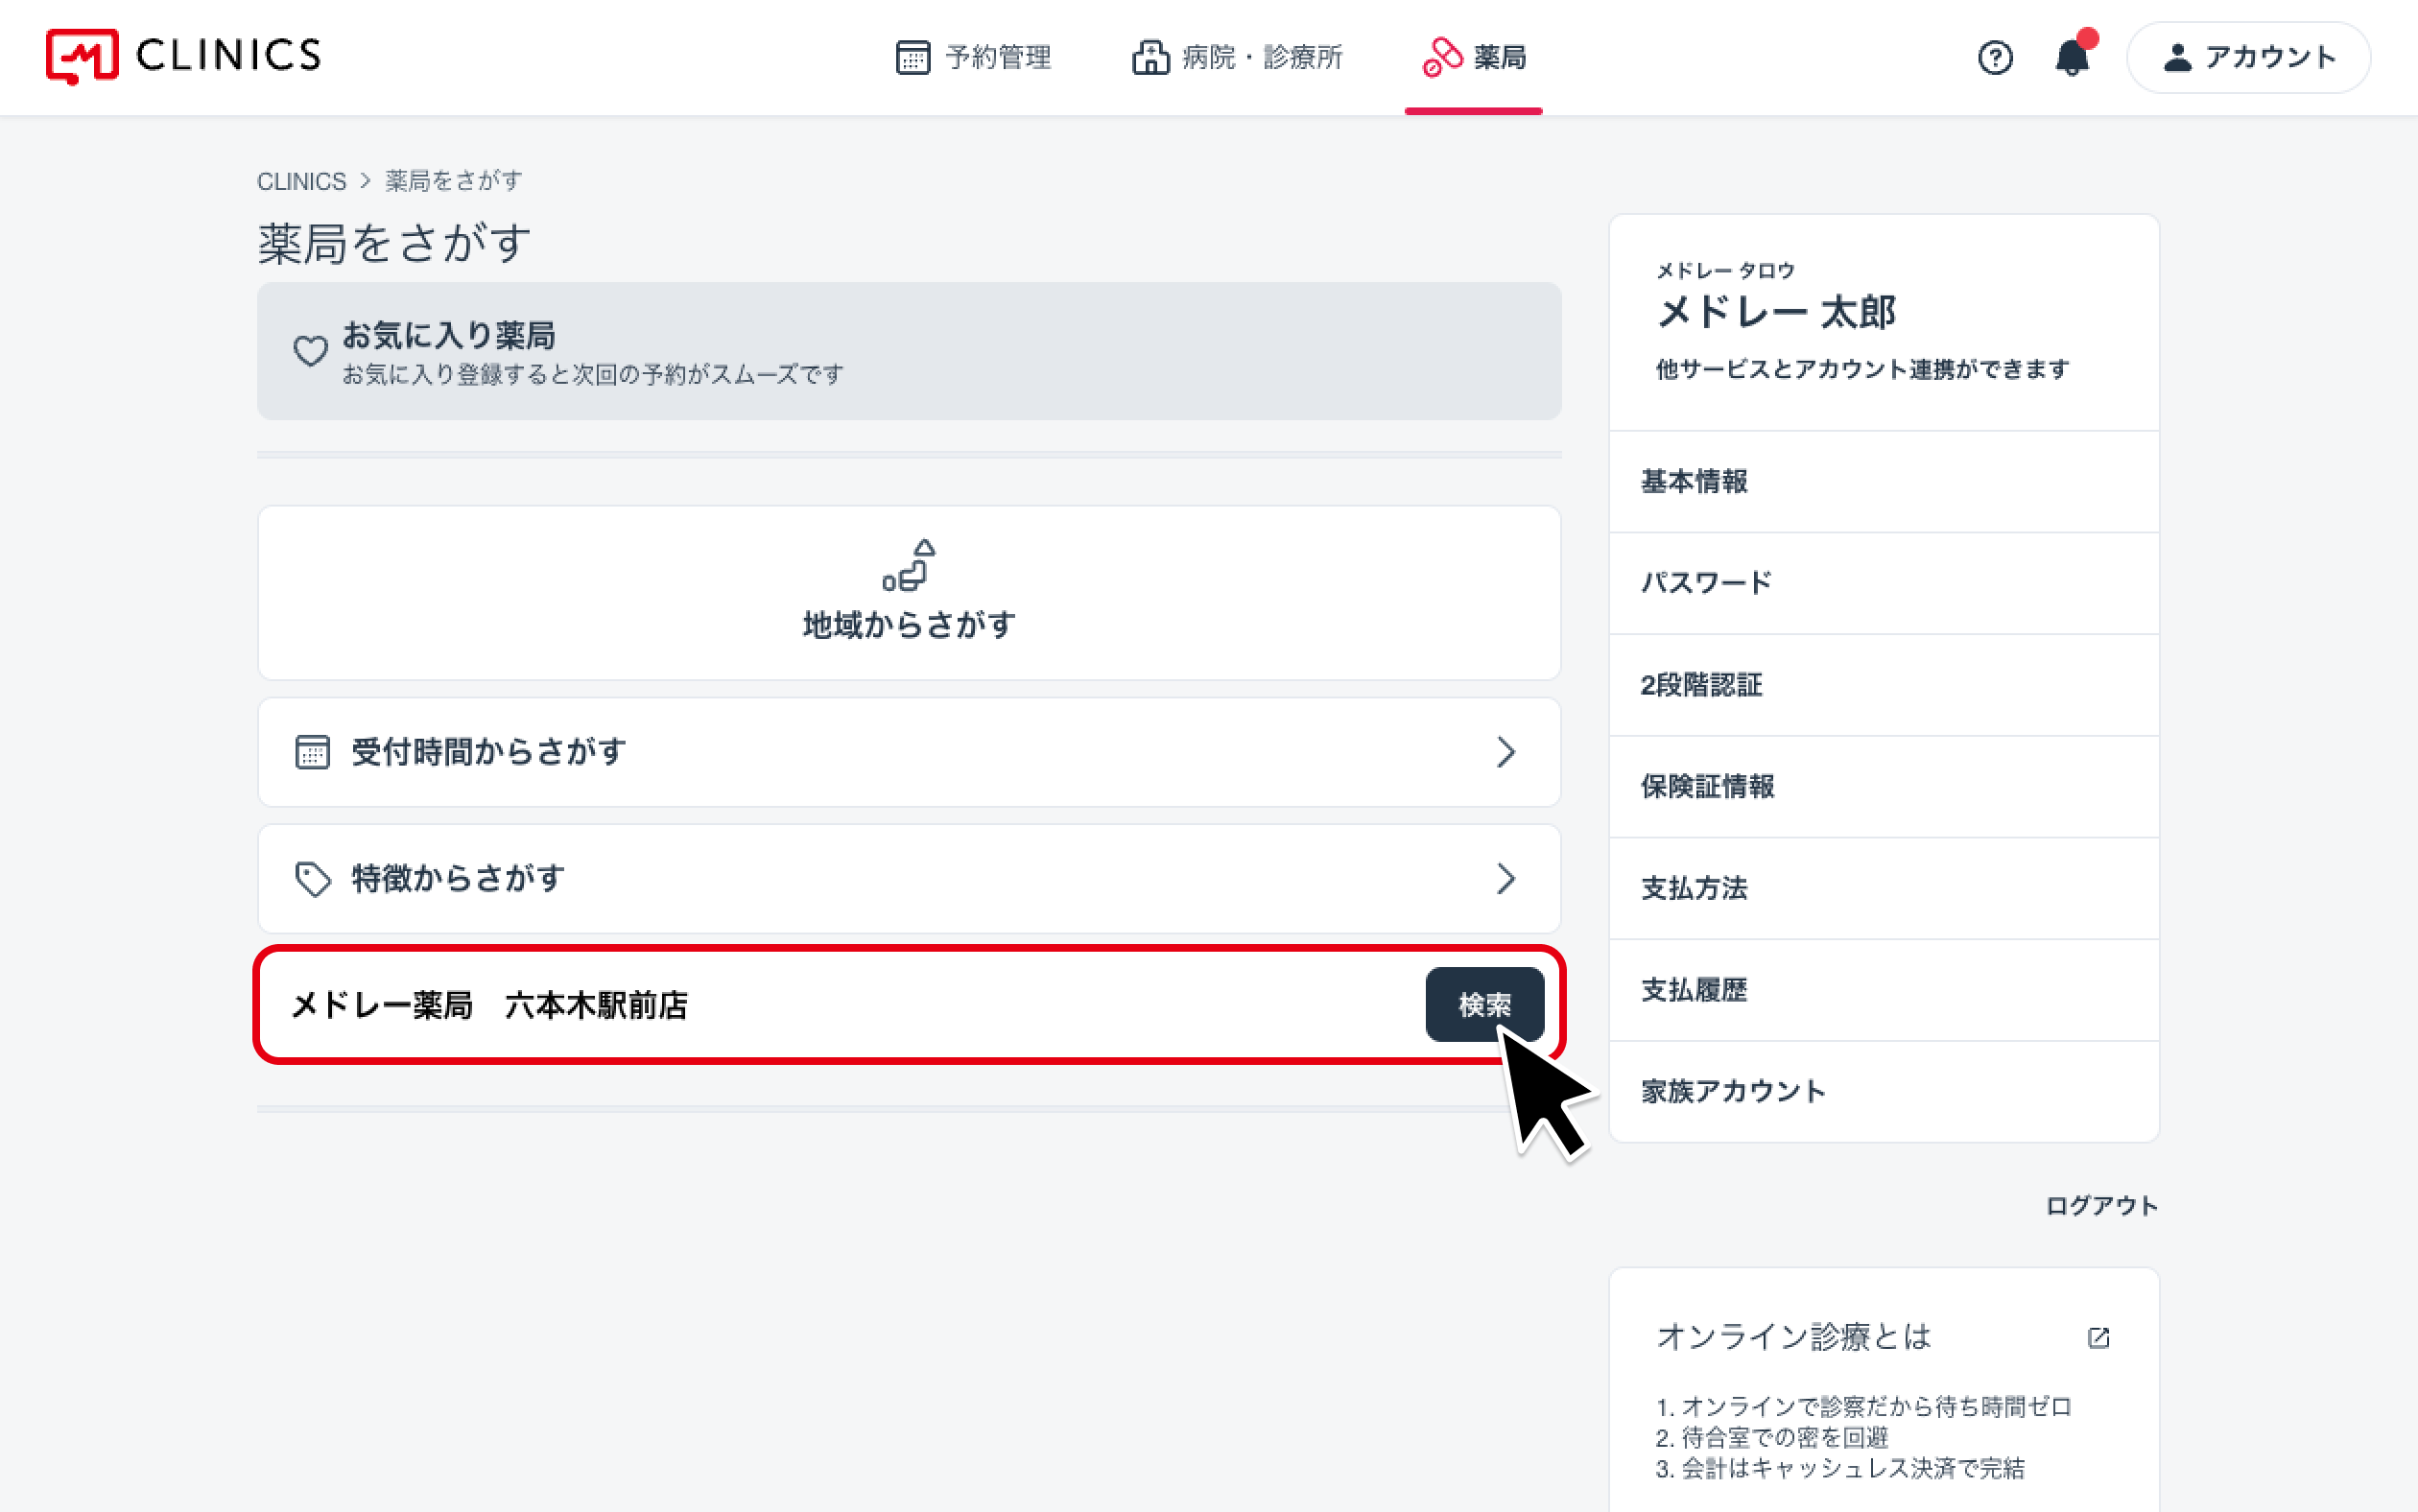Click the calendar icon beside 予約管理

coord(912,57)
